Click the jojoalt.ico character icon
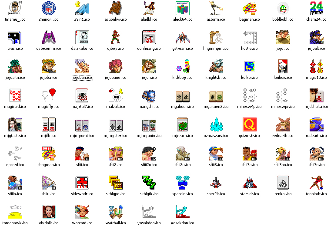Viewport: 334px width, 229px height. click(316, 37)
